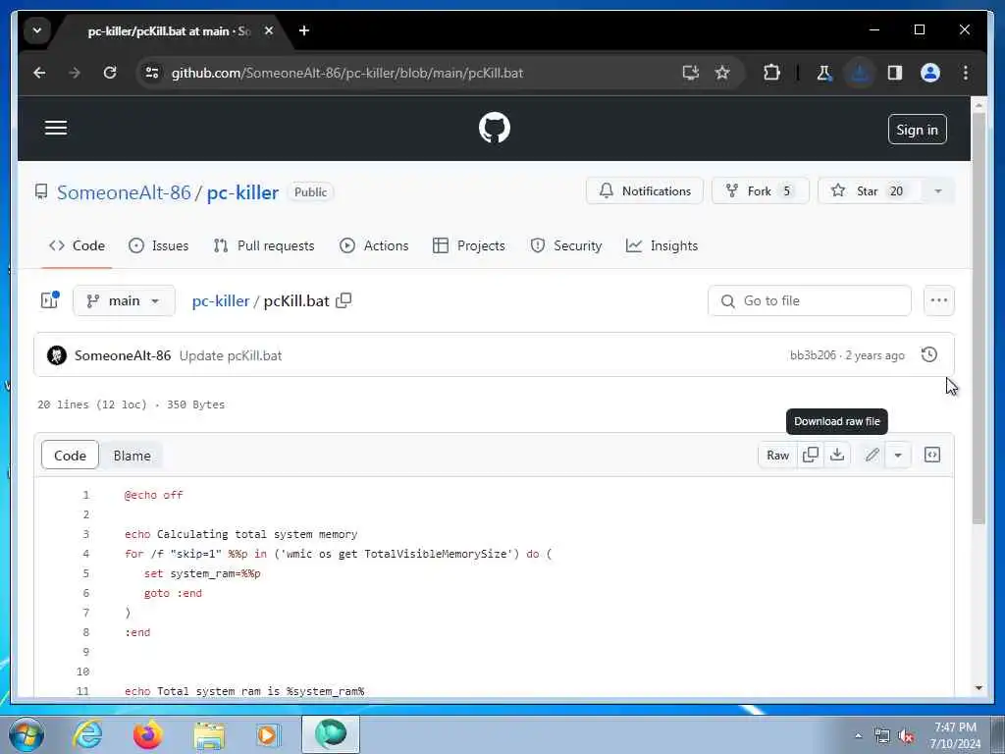View site information icon in address bar
This screenshot has width=1005, height=754.
[152, 73]
